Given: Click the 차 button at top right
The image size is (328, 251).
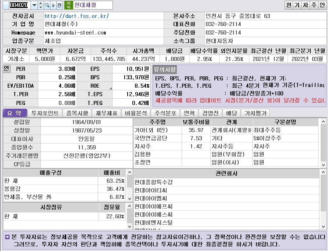Looking at the screenshot, I should 306,5.
